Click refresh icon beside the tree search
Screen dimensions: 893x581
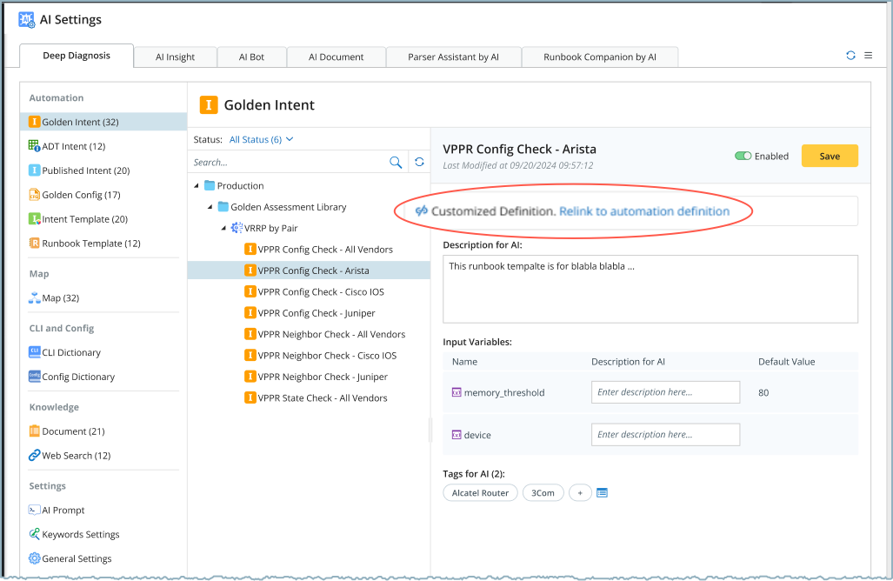(x=419, y=162)
